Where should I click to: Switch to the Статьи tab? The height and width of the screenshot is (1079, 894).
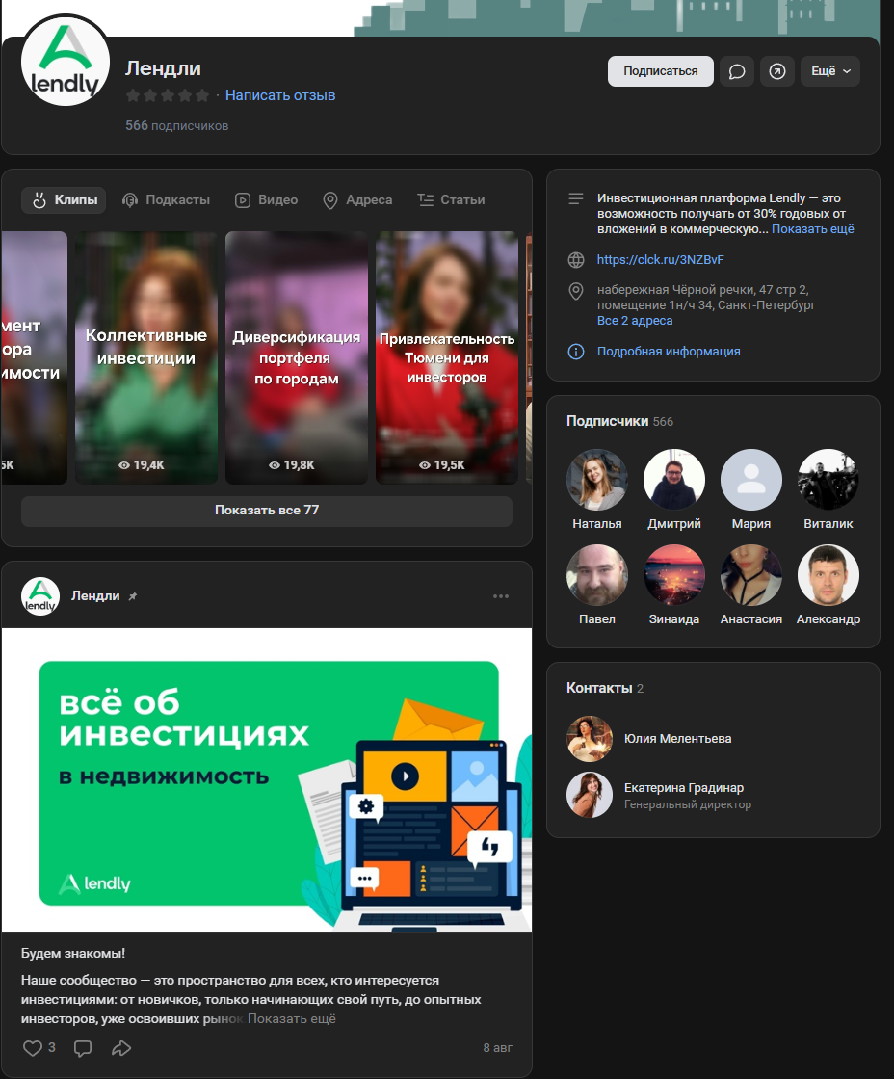coord(452,200)
